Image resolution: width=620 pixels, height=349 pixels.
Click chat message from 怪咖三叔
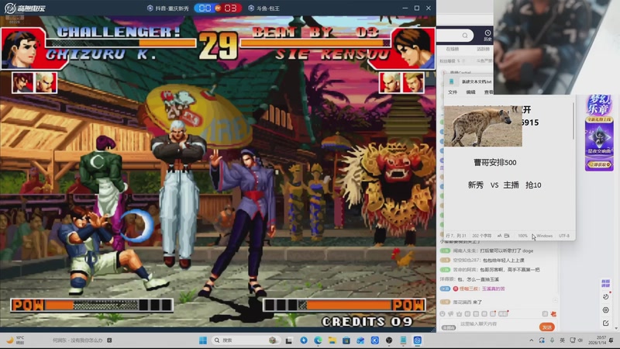click(x=473, y=289)
